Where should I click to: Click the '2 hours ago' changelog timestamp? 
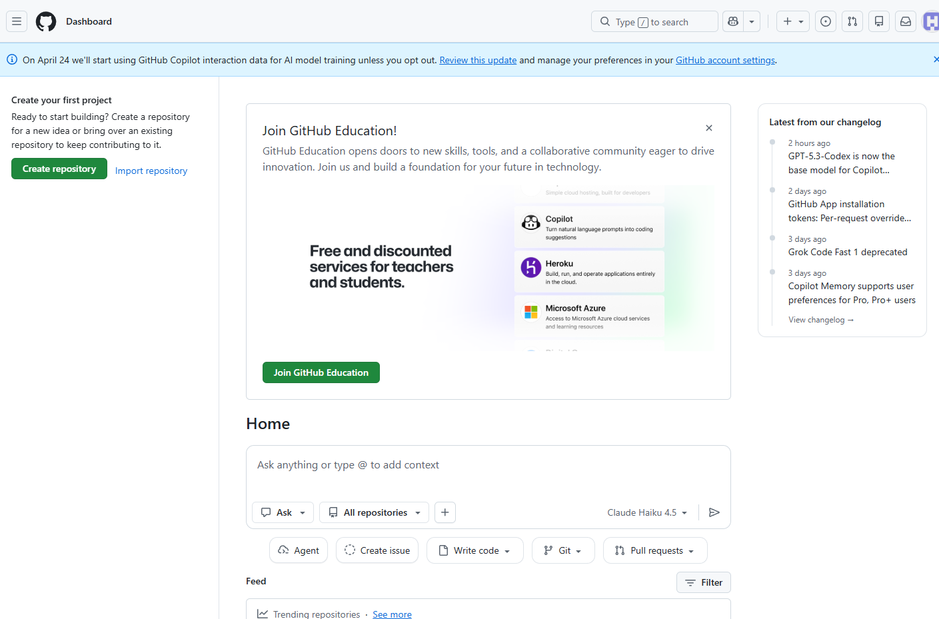click(x=809, y=143)
